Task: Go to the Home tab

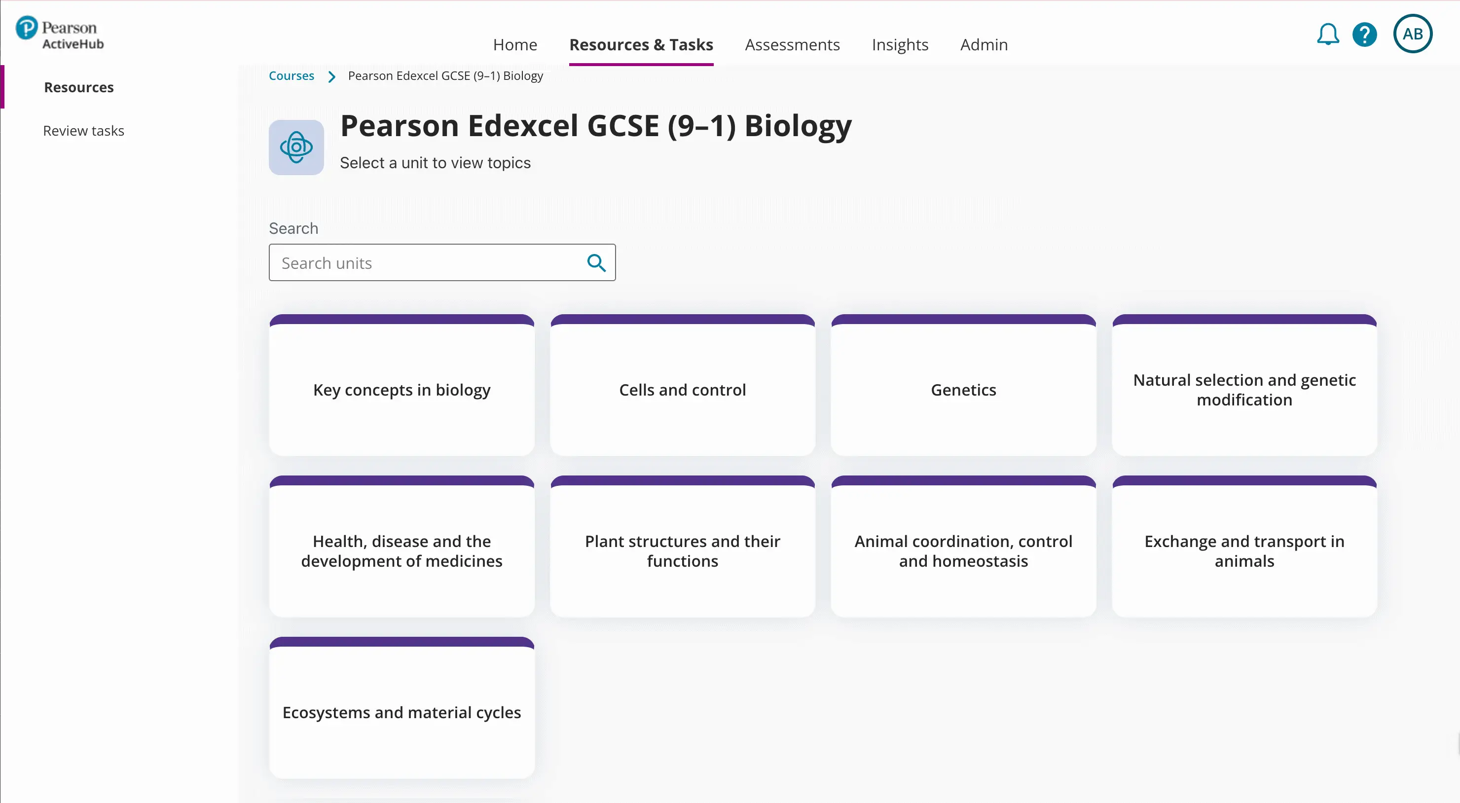Action: tap(514, 45)
